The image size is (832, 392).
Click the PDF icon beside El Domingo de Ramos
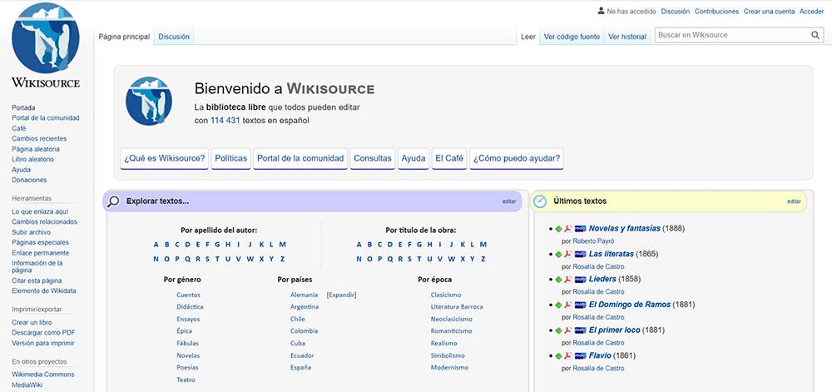568,305
